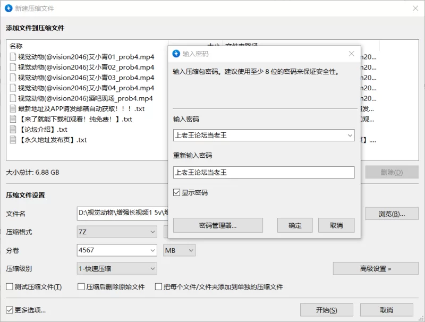Click 取消 in the main window bottom

click(387, 310)
